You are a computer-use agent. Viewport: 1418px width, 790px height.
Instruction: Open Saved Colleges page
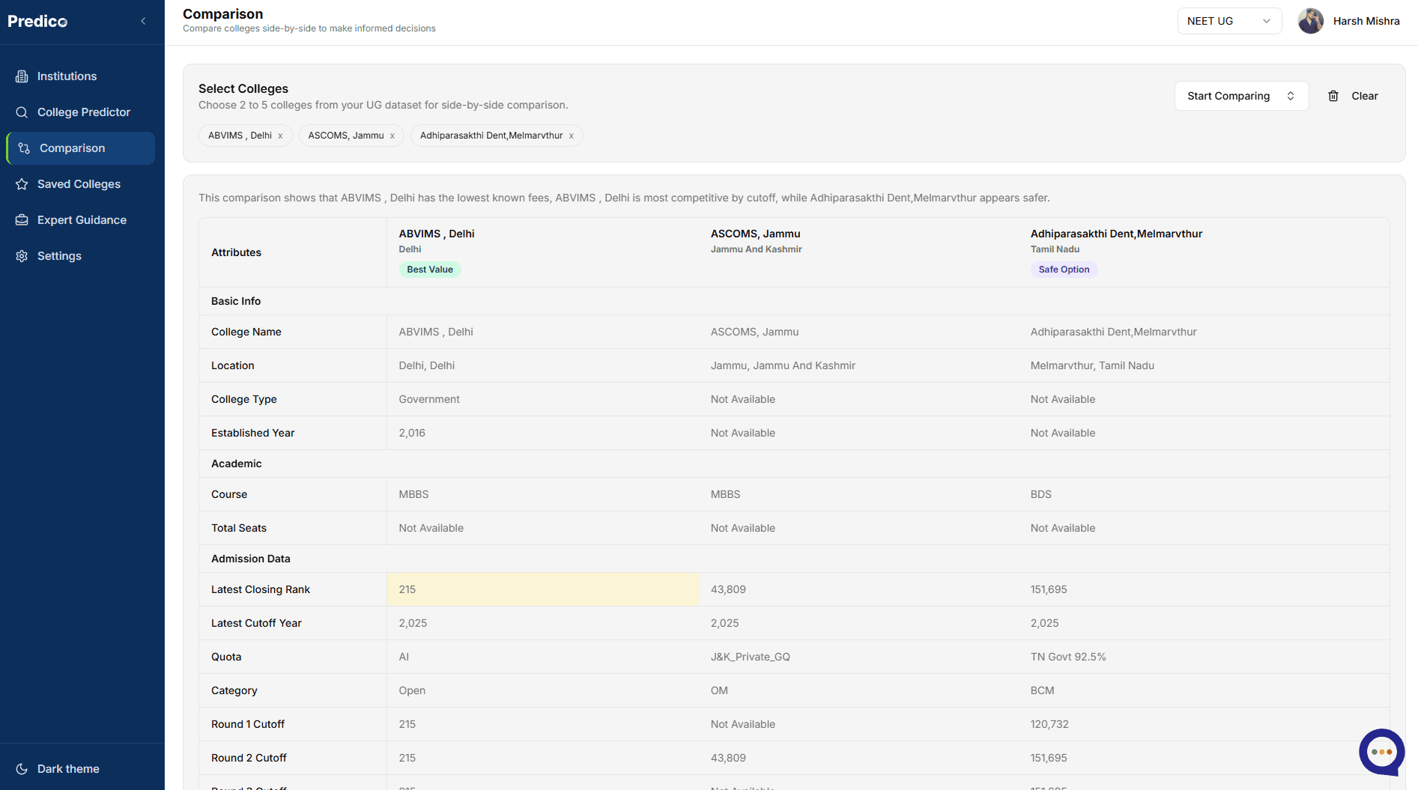click(x=81, y=184)
